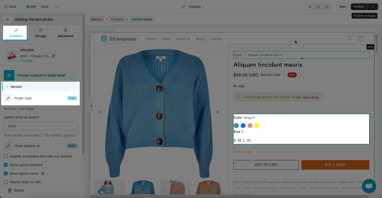Go back from Editing Variant picker

[x=8, y=19]
